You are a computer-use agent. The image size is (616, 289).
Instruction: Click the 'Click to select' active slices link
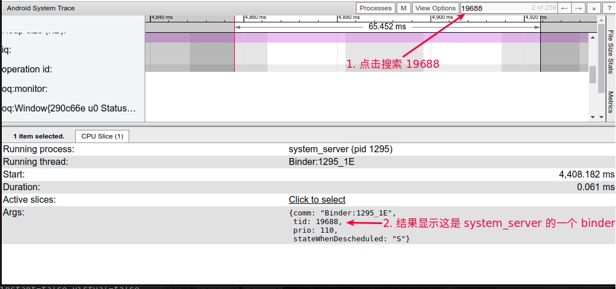pyautogui.click(x=317, y=200)
